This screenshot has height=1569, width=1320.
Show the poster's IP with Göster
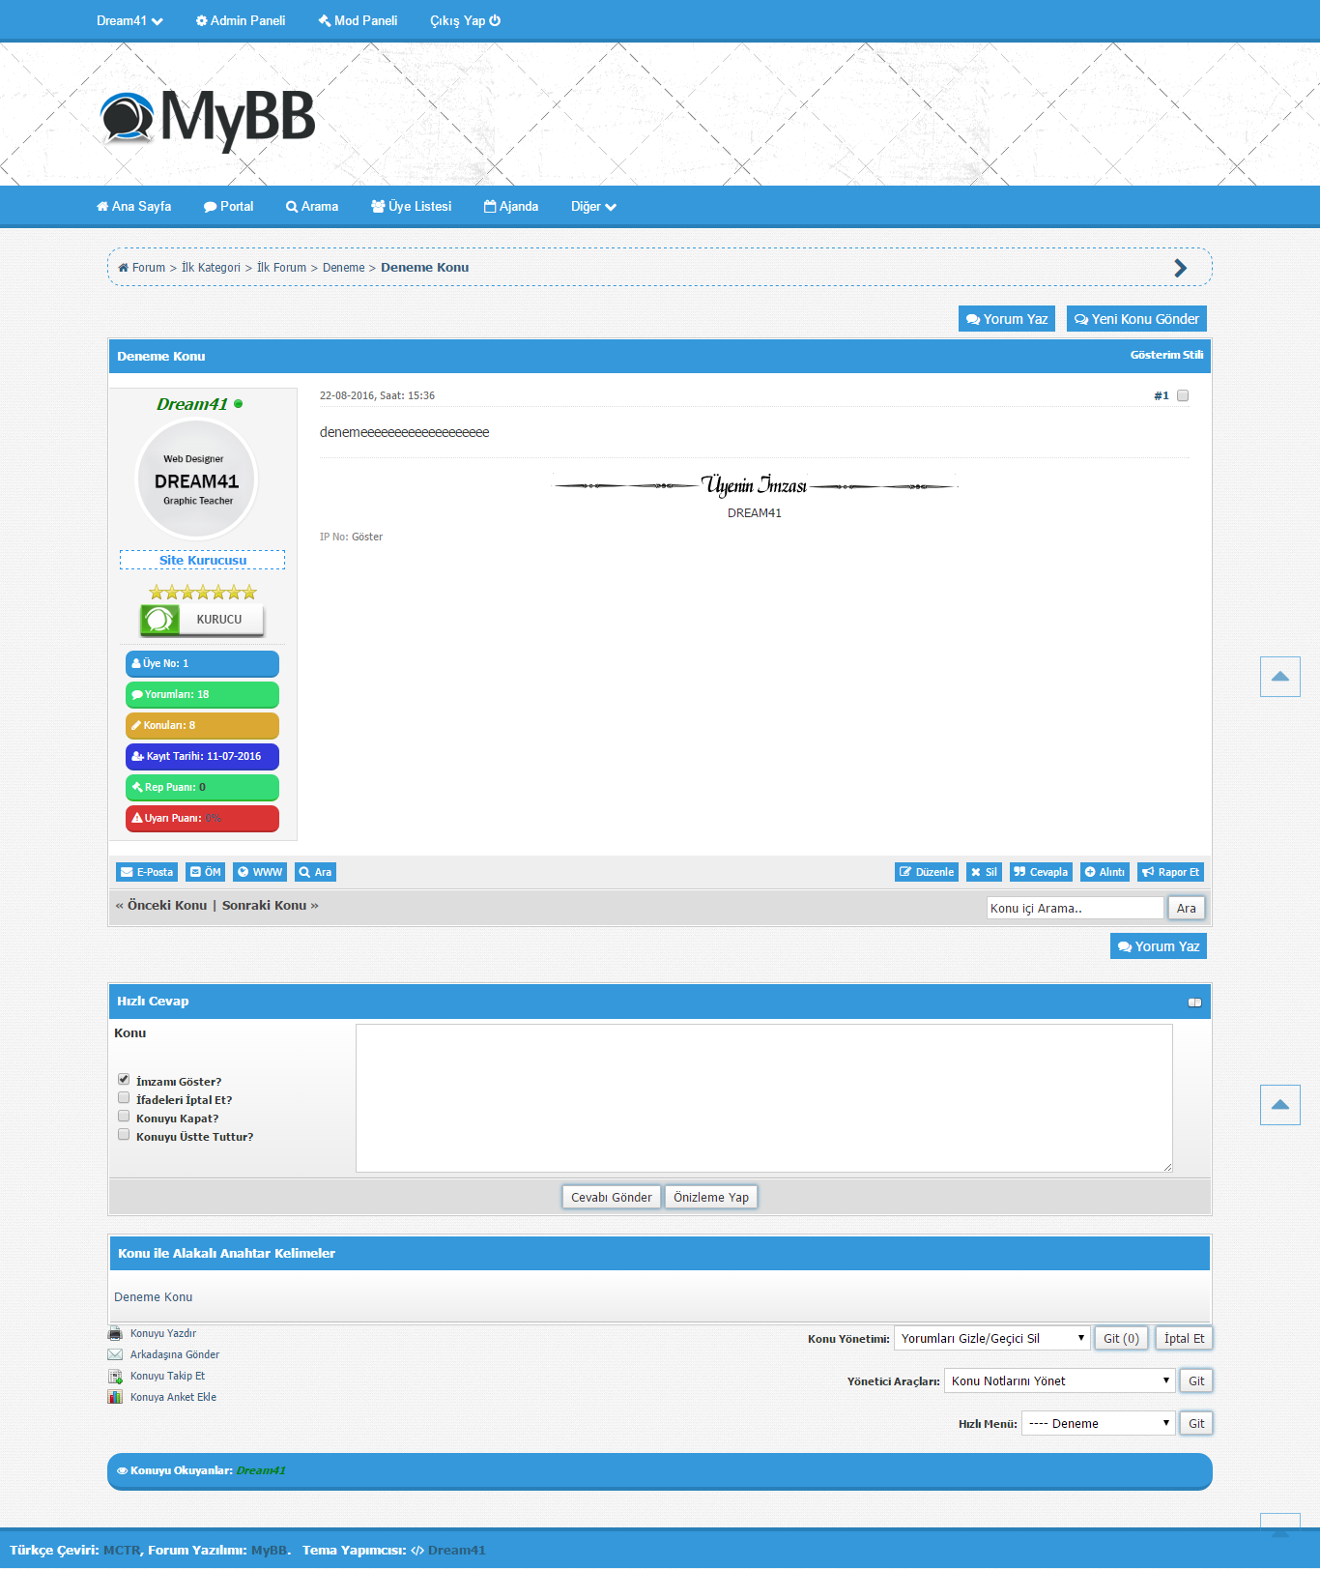pyautogui.click(x=367, y=537)
